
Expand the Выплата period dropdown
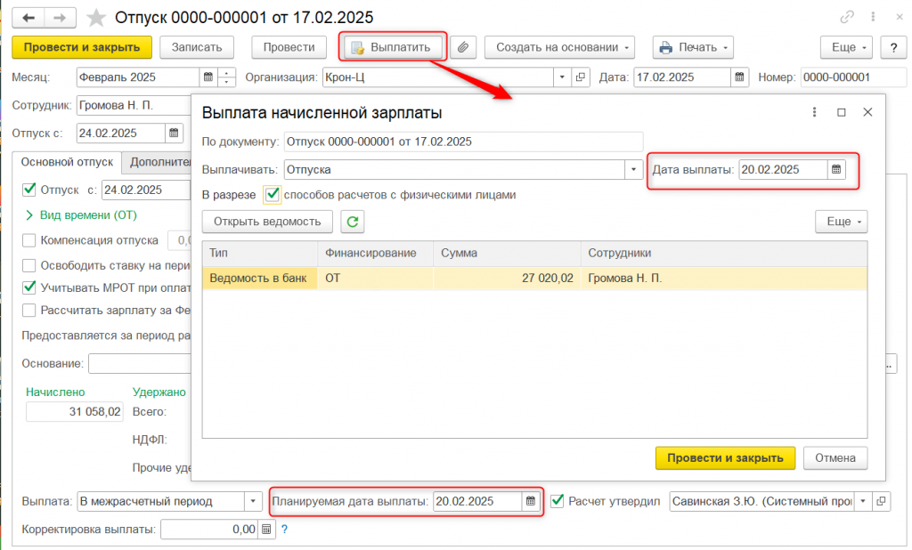[253, 500]
